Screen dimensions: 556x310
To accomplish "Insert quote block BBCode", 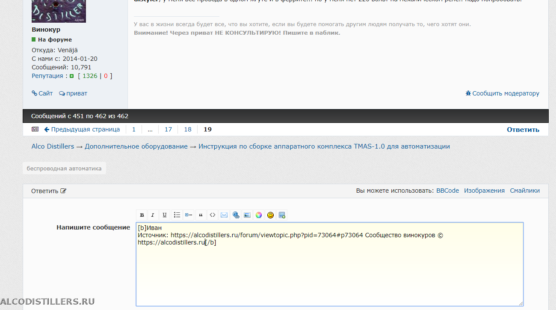I will pyautogui.click(x=201, y=215).
